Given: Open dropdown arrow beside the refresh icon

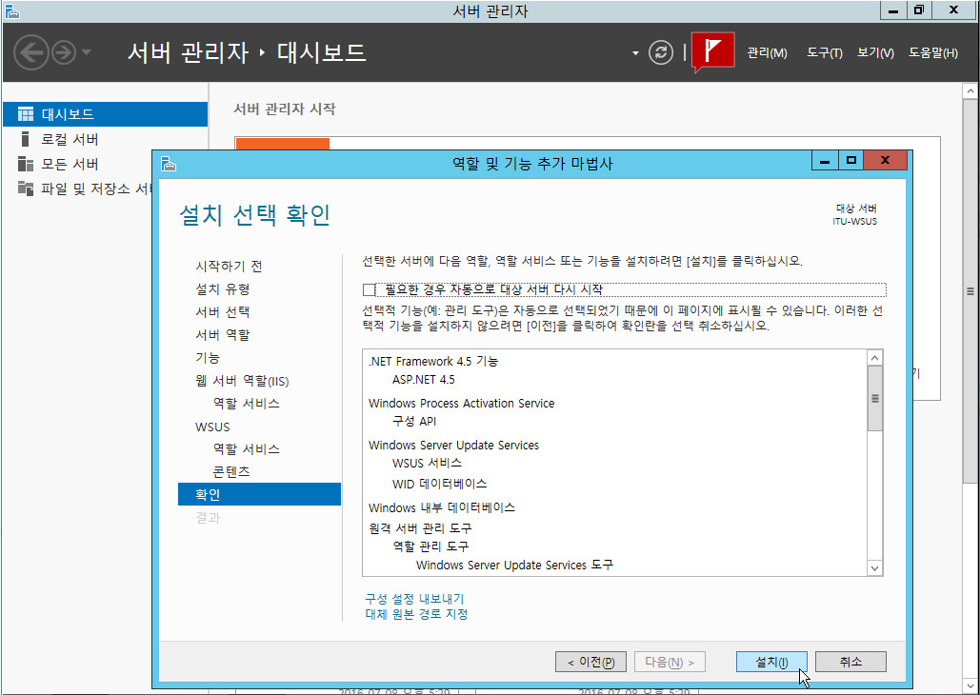Looking at the screenshot, I should (635, 53).
